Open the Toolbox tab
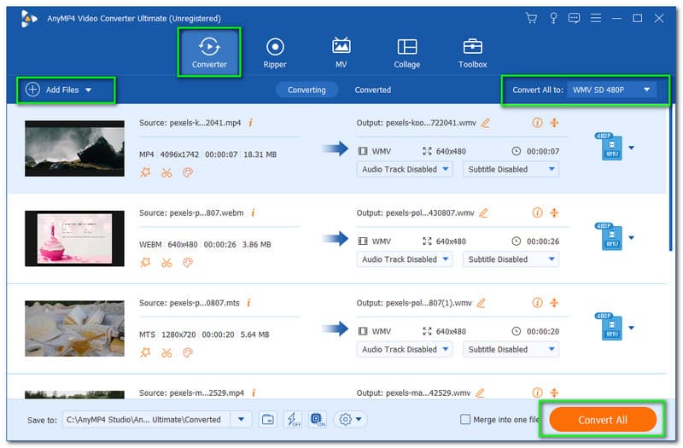This screenshot has height=448, width=683. [473, 53]
